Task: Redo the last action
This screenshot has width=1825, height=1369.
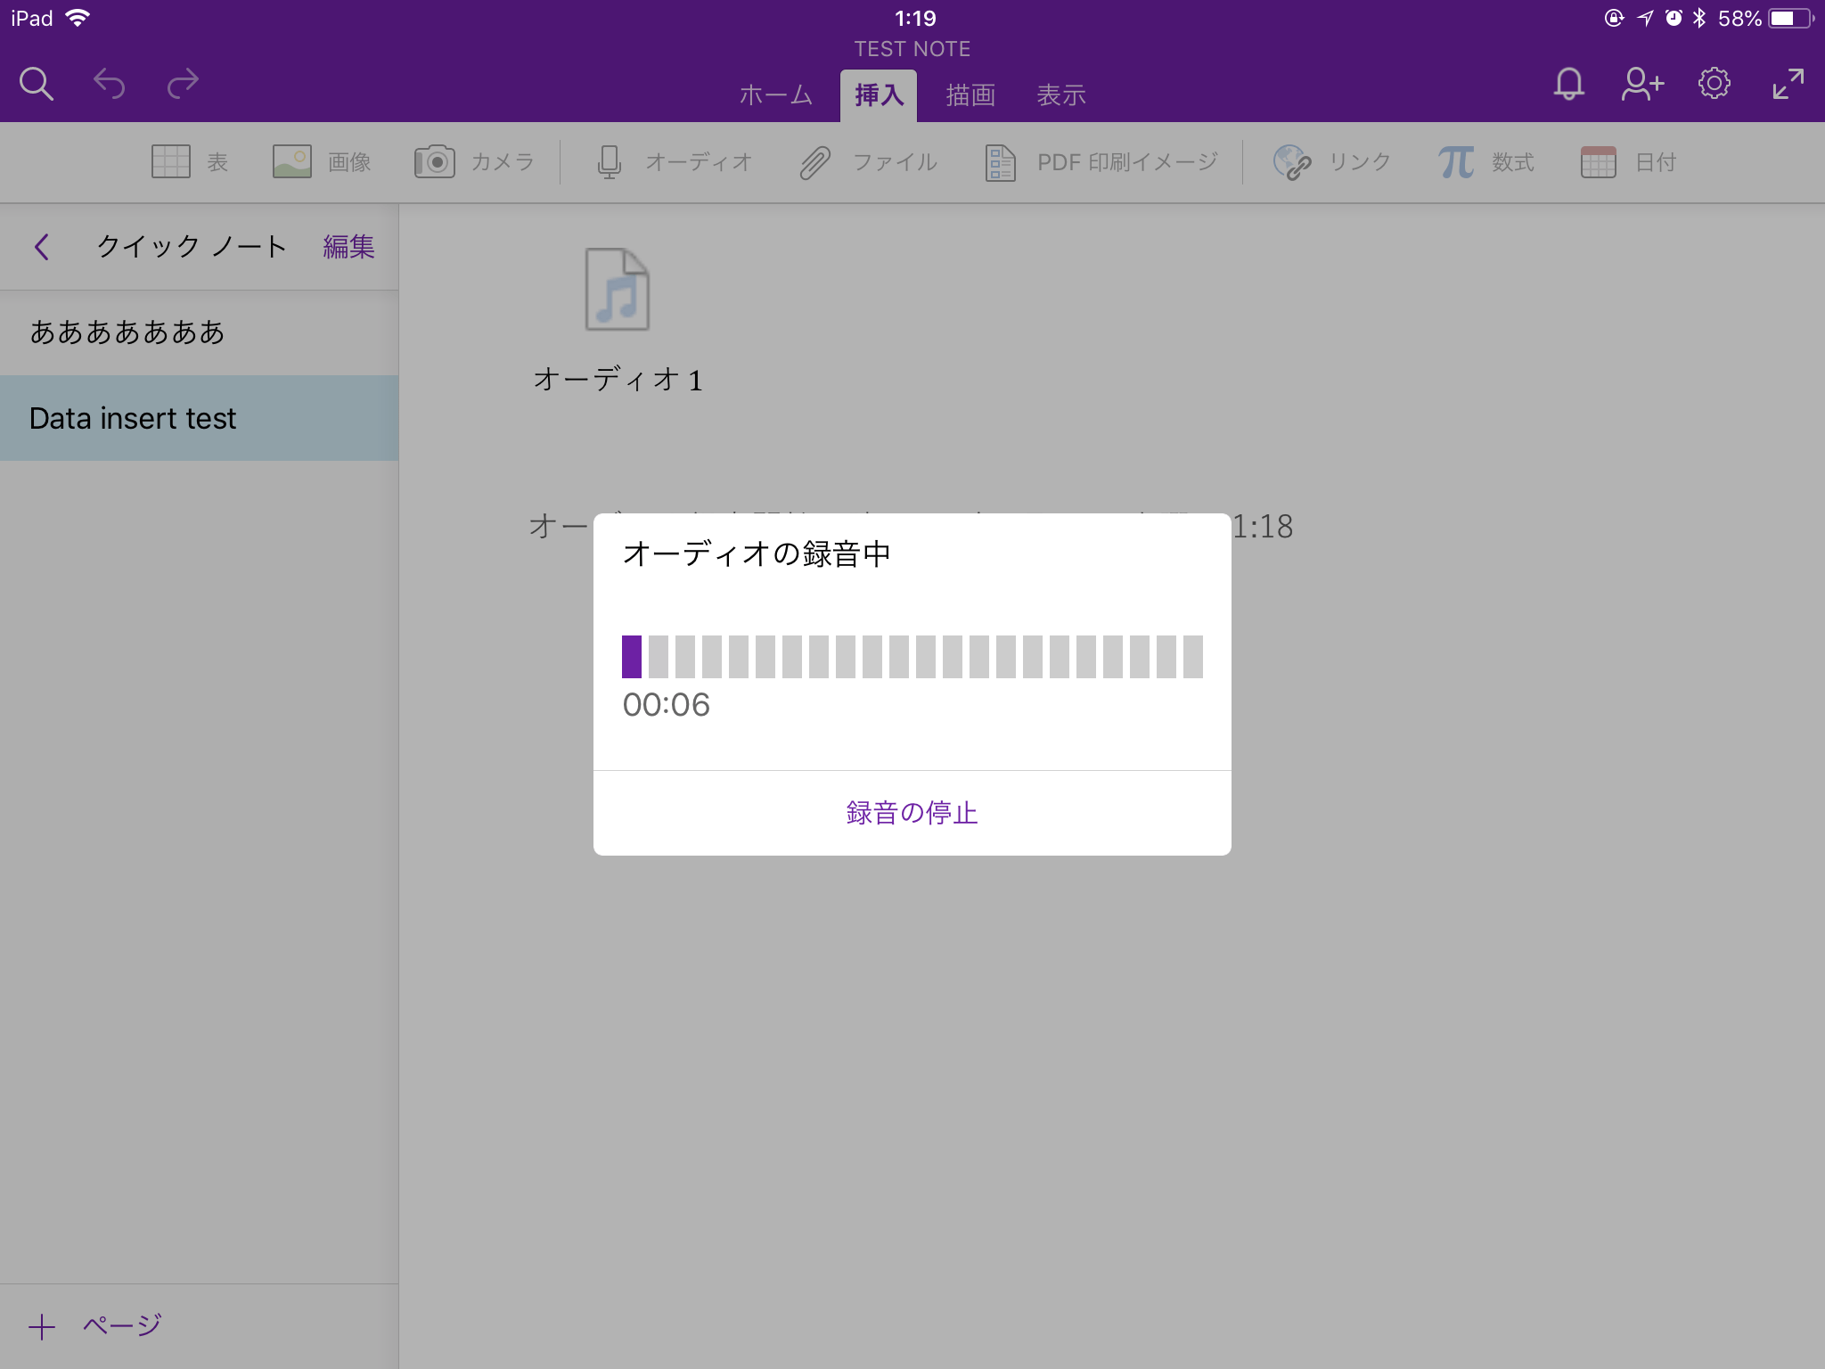Action: (x=183, y=84)
